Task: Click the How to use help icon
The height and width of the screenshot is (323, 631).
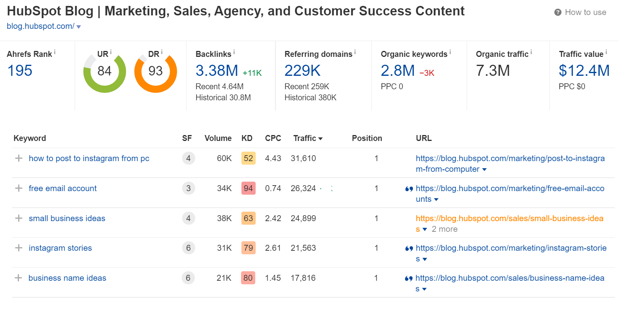Action: (558, 12)
